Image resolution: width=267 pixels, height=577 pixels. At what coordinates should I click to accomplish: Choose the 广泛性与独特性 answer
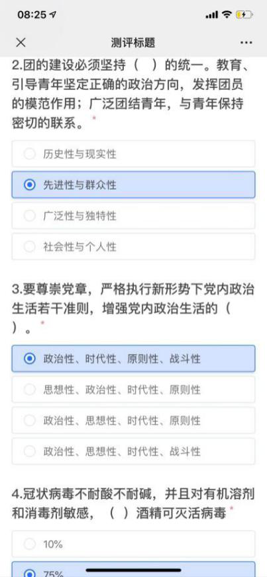pos(133,216)
